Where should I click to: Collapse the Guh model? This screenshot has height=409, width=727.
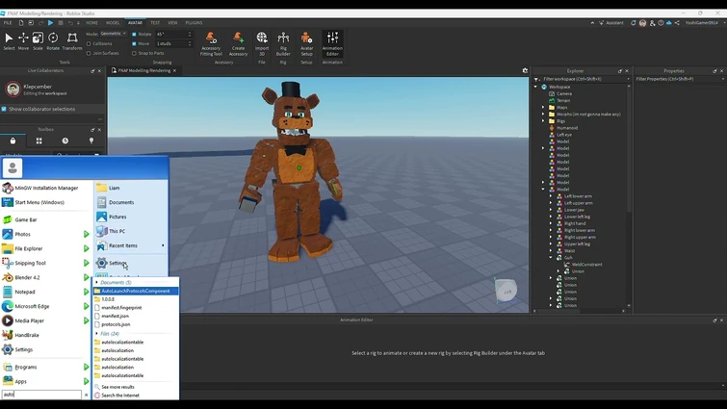tap(551, 258)
